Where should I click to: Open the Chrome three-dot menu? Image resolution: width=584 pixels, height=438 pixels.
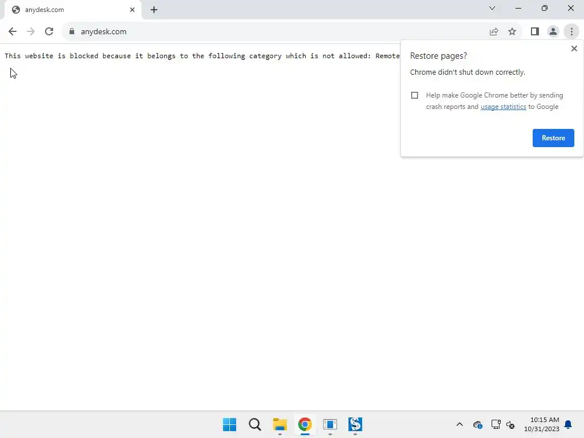tap(571, 32)
